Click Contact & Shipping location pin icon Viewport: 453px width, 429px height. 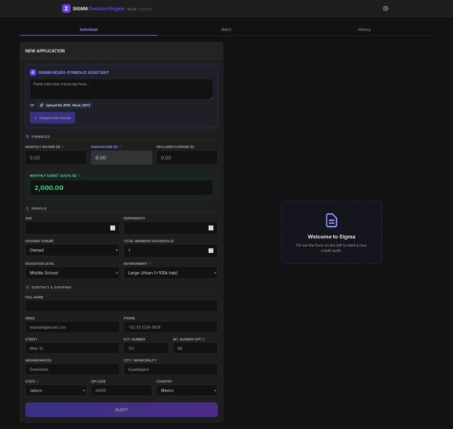coord(27,287)
